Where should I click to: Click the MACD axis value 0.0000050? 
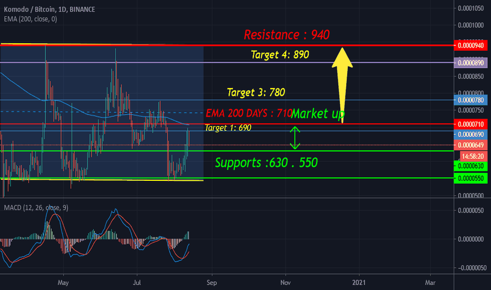(x=471, y=210)
